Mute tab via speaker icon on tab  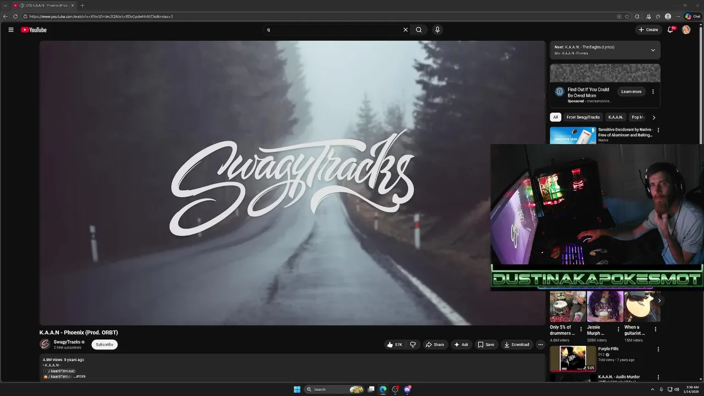[x=21, y=5]
